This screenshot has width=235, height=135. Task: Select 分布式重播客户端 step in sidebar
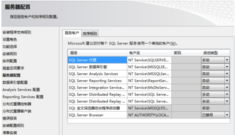point(17,111)
